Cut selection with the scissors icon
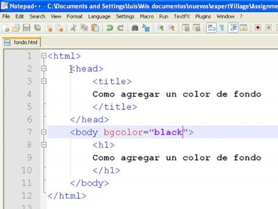The width and height of the screenshot is (278, 209). [74, 28]
